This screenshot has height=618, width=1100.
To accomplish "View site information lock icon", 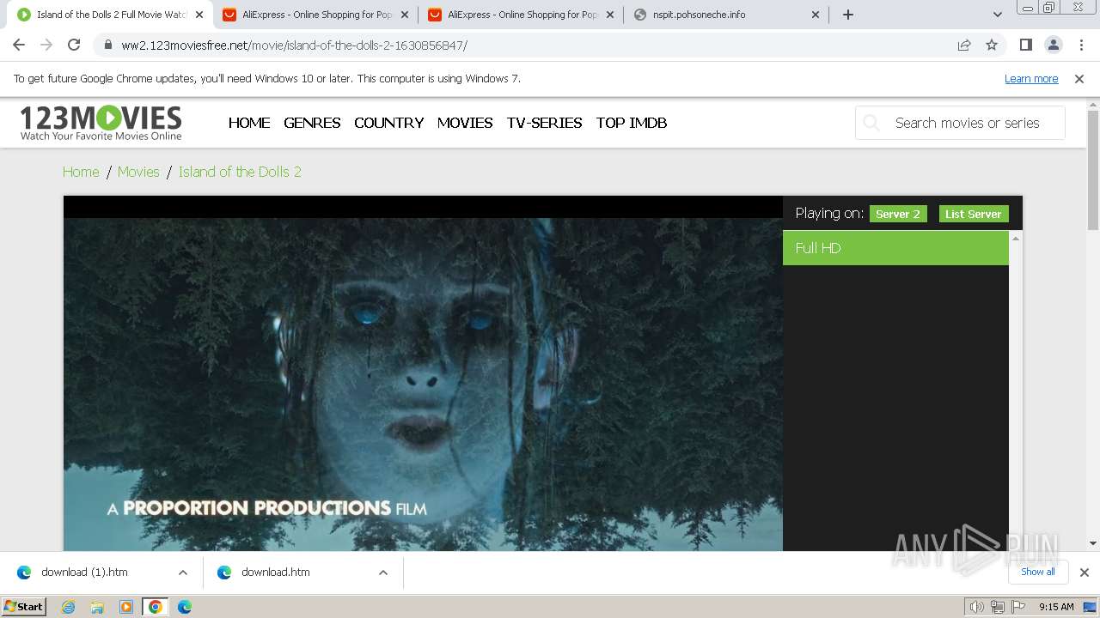I will 107,45.
